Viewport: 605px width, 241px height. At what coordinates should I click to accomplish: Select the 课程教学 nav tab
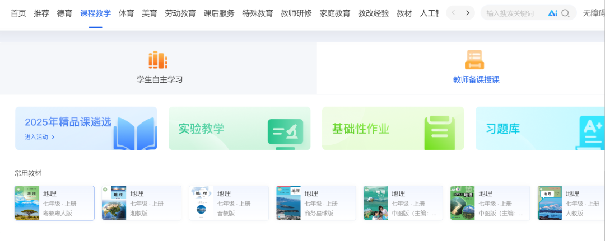point(95,13)
